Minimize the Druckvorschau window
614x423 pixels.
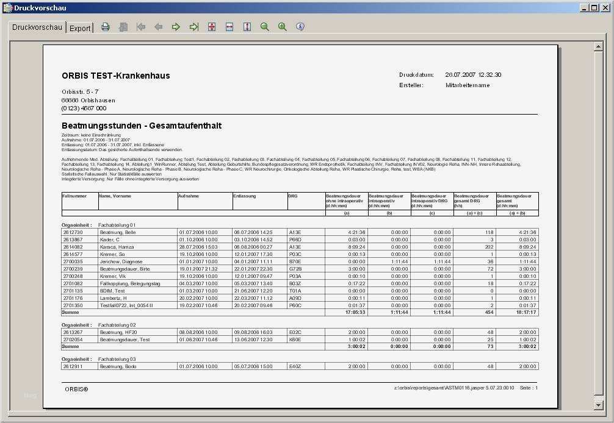click(x=585, y=8)
